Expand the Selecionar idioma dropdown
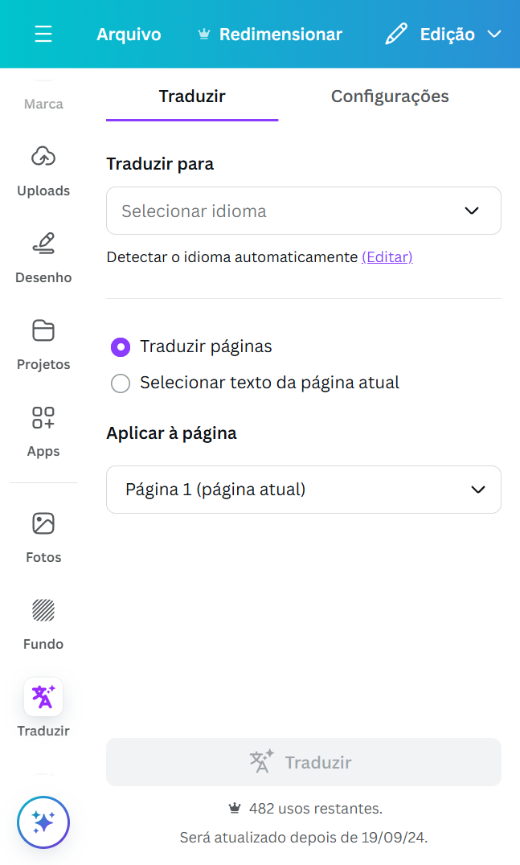 303,211
